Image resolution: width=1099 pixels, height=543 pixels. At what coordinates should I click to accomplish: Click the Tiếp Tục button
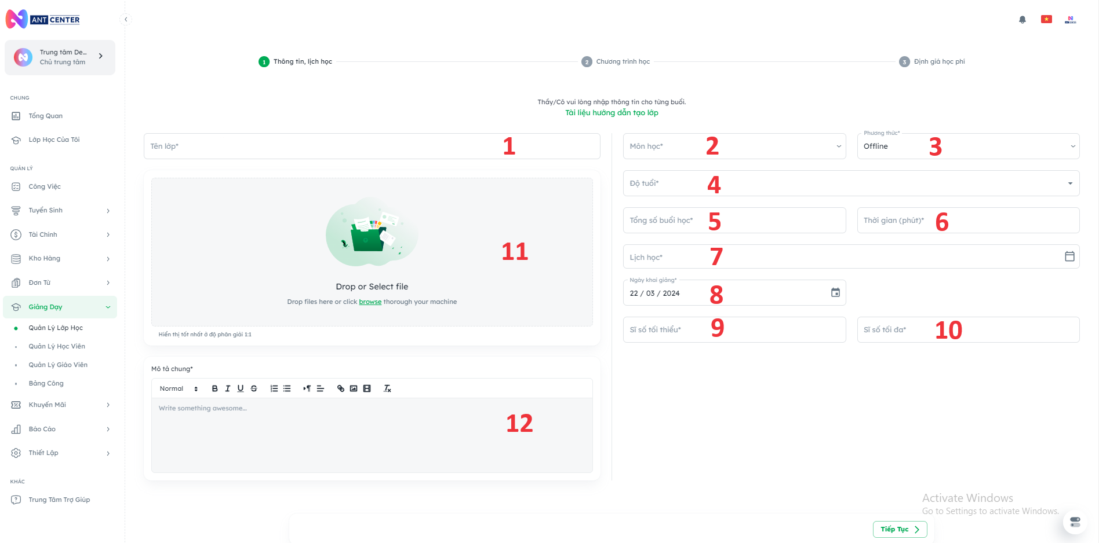pyautogui.click(x=900, y=529)
